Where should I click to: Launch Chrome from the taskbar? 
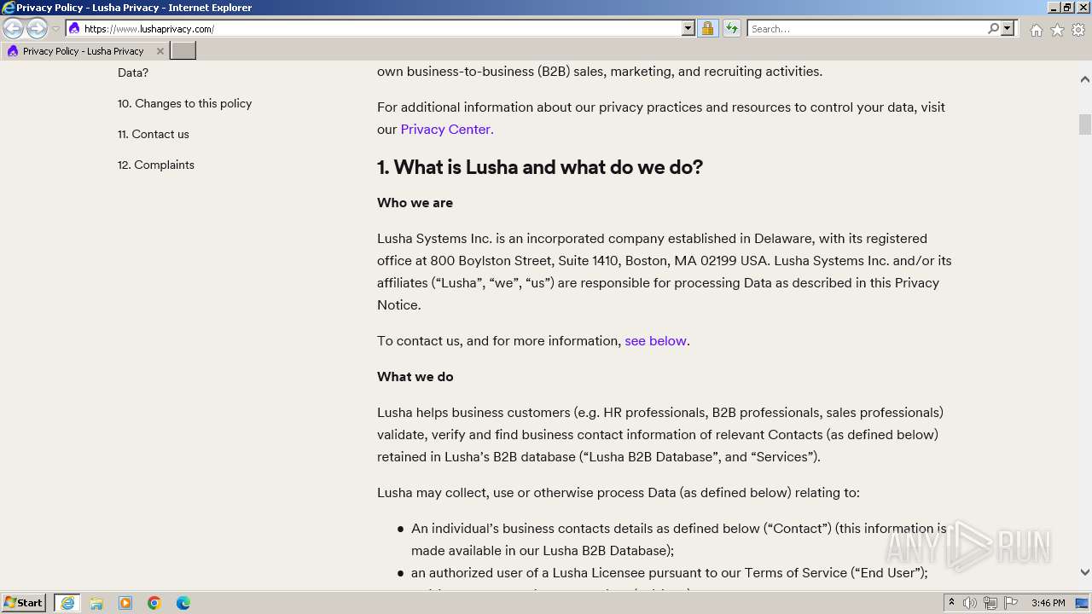click(x=154, y=603)
